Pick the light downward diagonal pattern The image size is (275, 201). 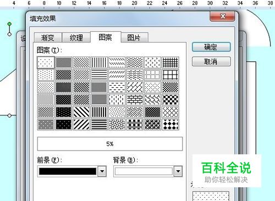coord(81,63)
